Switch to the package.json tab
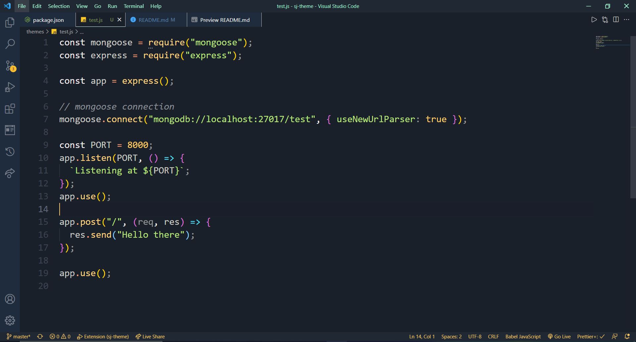 (x=48, y=20)
